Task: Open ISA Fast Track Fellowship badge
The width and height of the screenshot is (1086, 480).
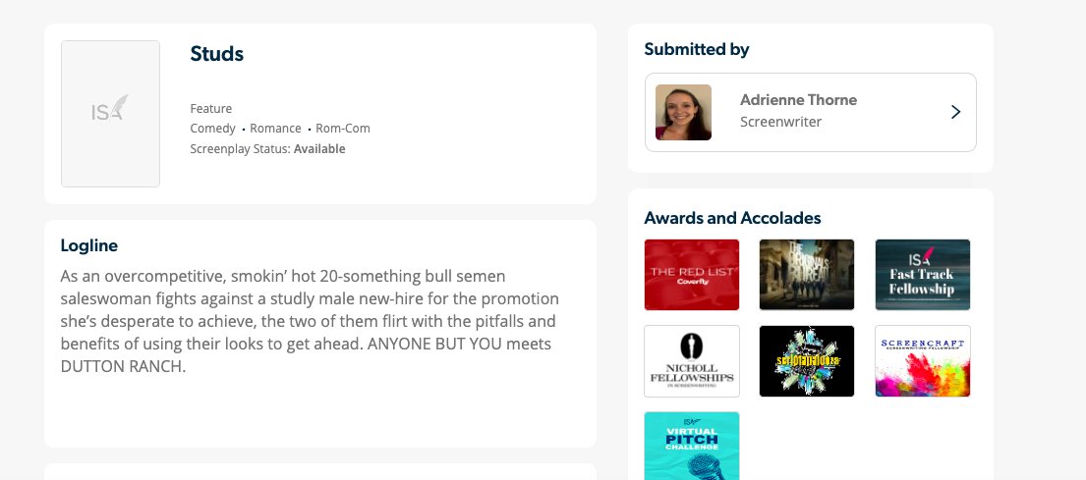Action: pos(922,275)
